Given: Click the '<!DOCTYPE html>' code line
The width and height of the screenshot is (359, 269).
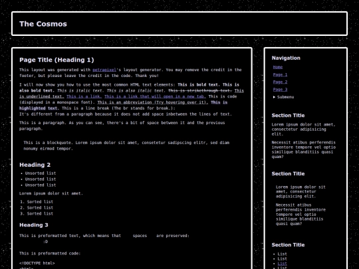Looking at the screenshot, I should click(37, 263).
